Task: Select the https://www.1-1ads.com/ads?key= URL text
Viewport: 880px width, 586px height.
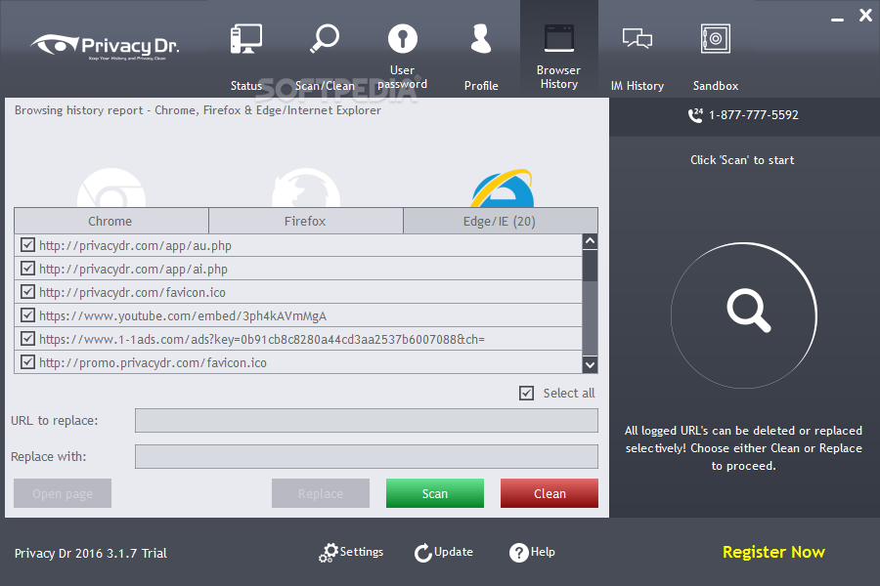Action: point(262,339)
